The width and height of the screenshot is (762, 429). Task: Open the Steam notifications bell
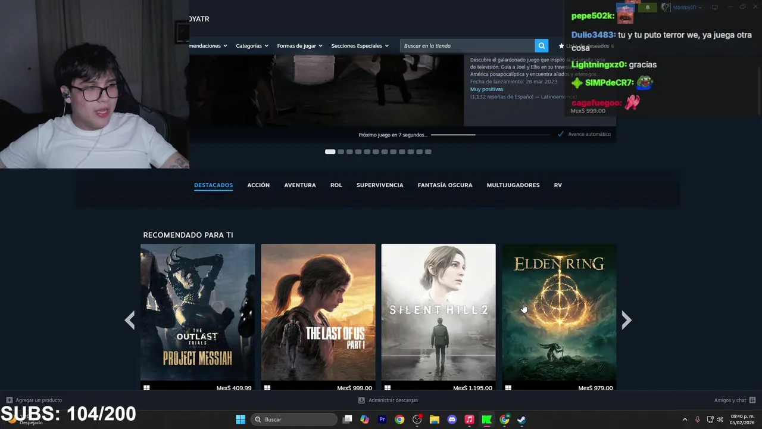coord(648,7)
